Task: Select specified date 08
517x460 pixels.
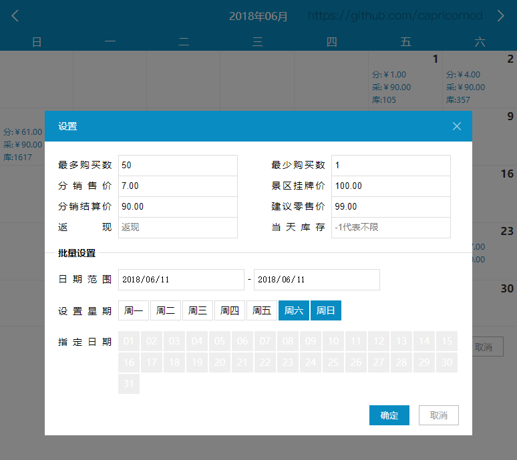Action: [288, 341]
